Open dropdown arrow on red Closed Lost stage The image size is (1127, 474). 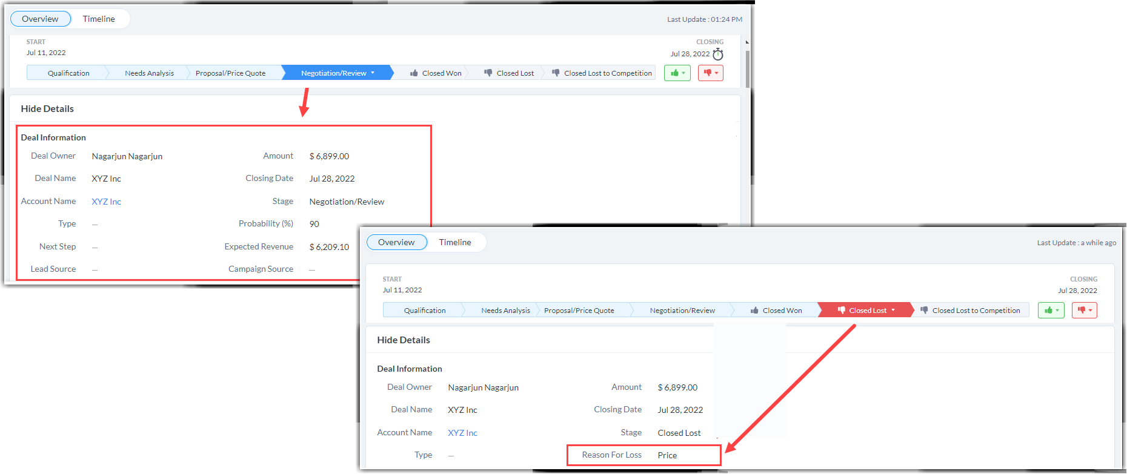(893, 311)
